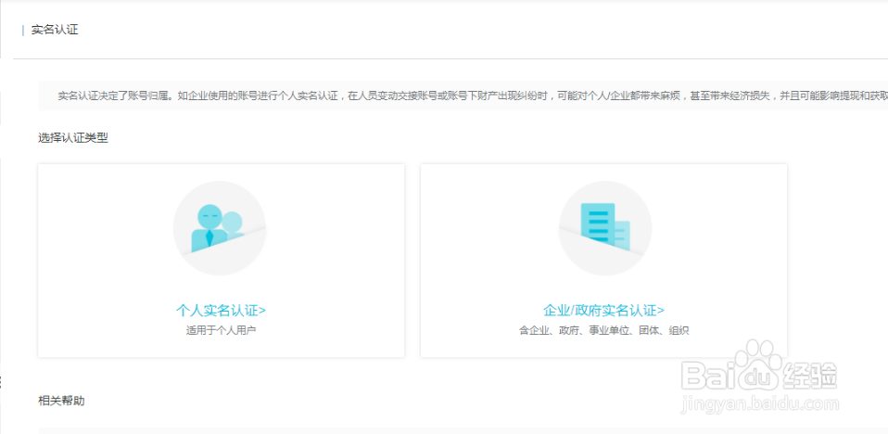888x434 pixels.
Task: Click the 选择认证类型 section label
Action: (72, 137)
